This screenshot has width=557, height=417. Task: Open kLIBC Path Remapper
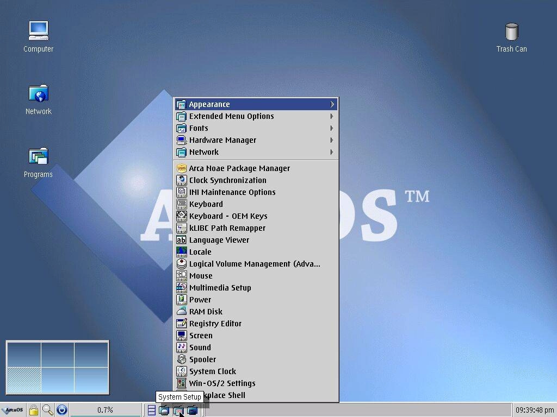256,228
